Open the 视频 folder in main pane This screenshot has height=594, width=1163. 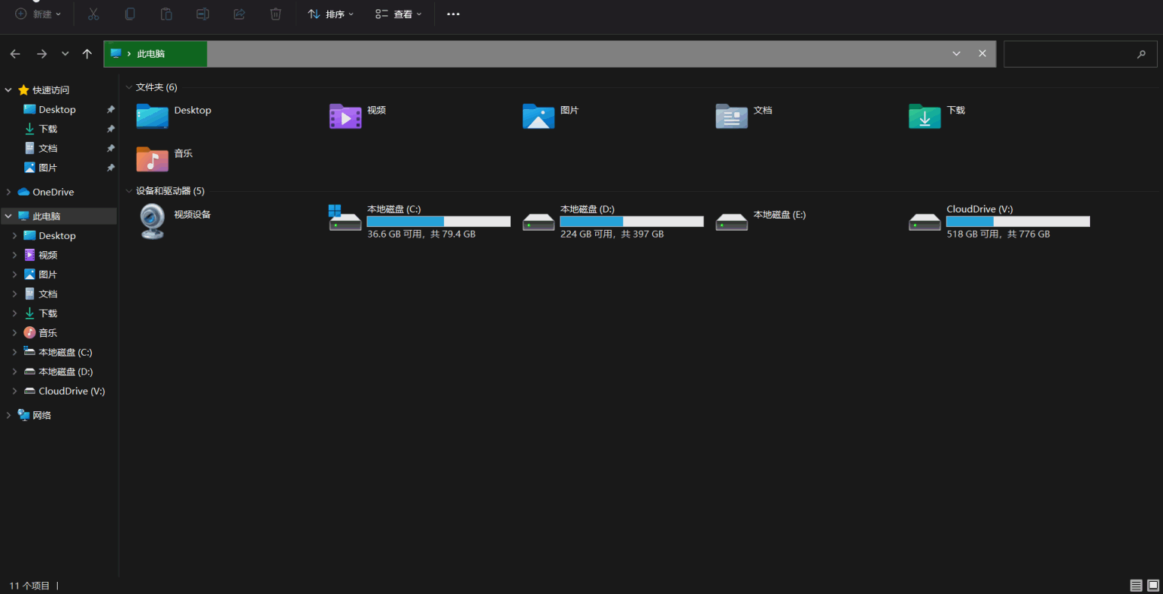pyautogui.click(x=345, y=116)
